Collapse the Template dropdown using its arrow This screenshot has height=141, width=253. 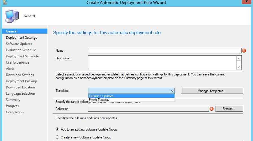172,91
